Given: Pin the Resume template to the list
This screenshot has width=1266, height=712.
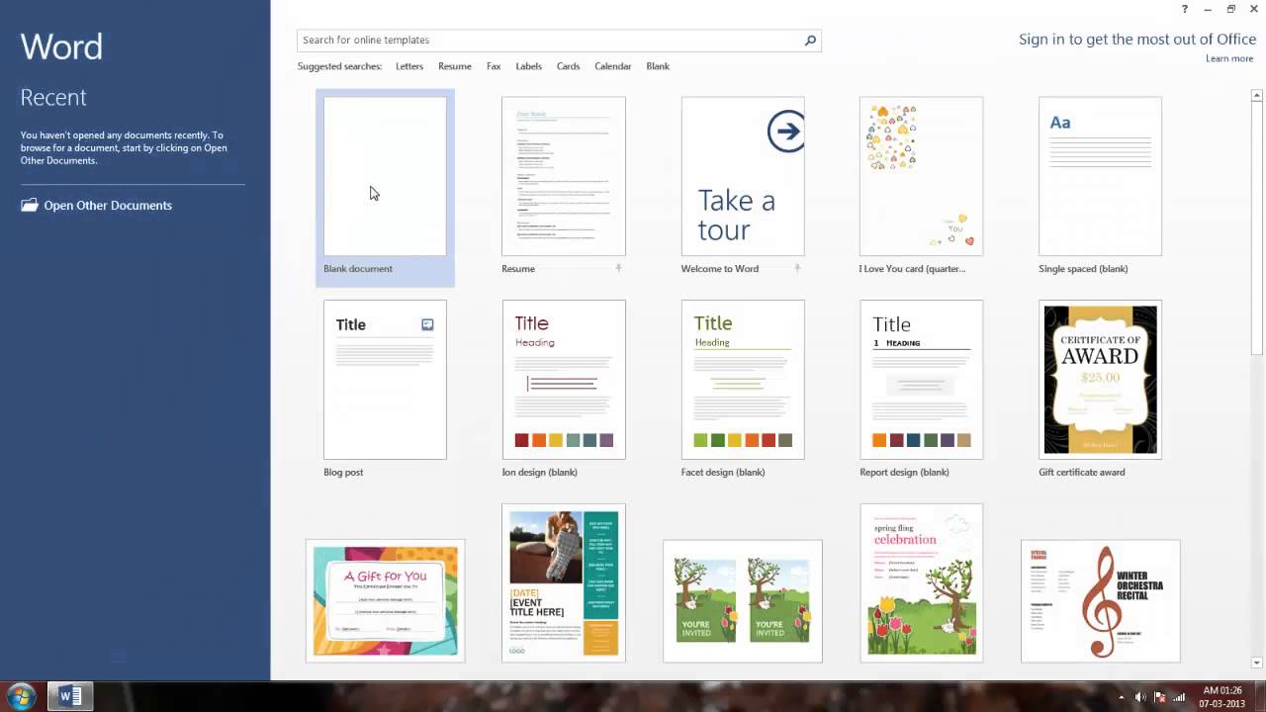Looking at the screenshot, I should pyautogui.click(x=619, y=268).
